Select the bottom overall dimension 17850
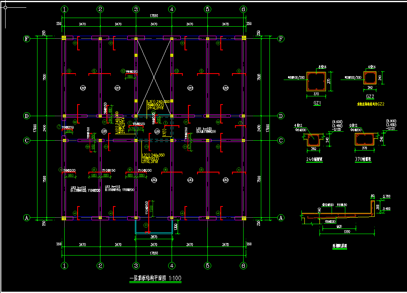This screenshot has height=293, width=407. (x=153, y=253)
